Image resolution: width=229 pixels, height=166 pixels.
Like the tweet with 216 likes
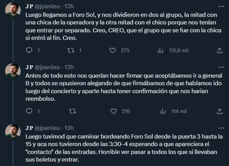(114, 111)
